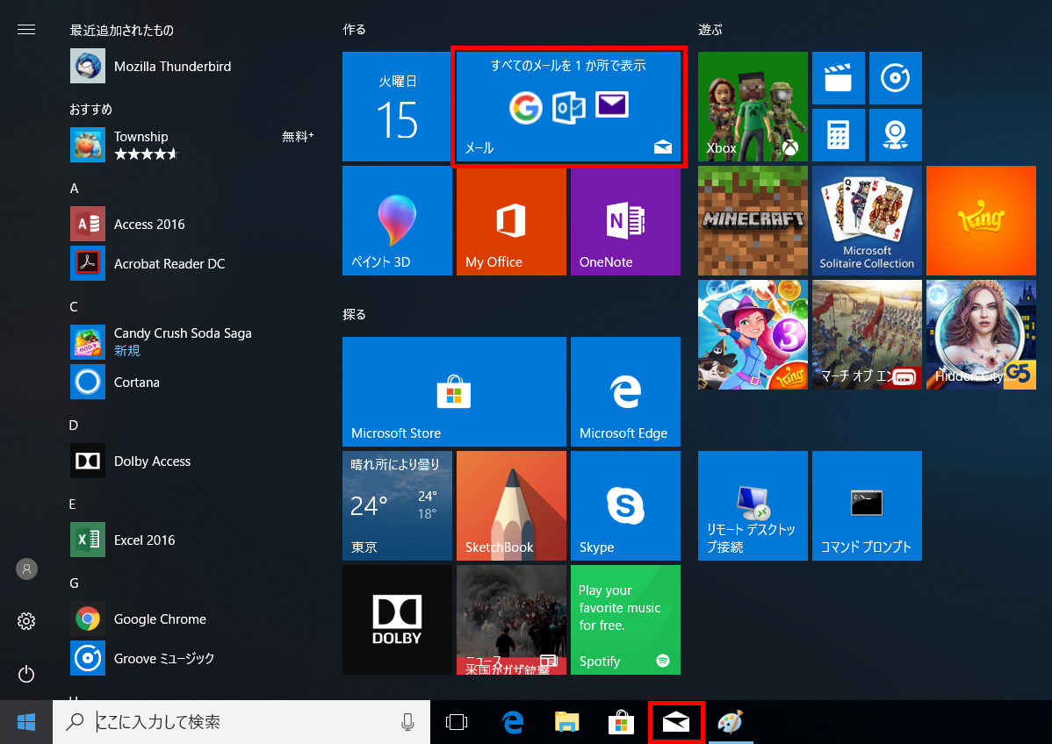Click the Windows Start button

26,722
